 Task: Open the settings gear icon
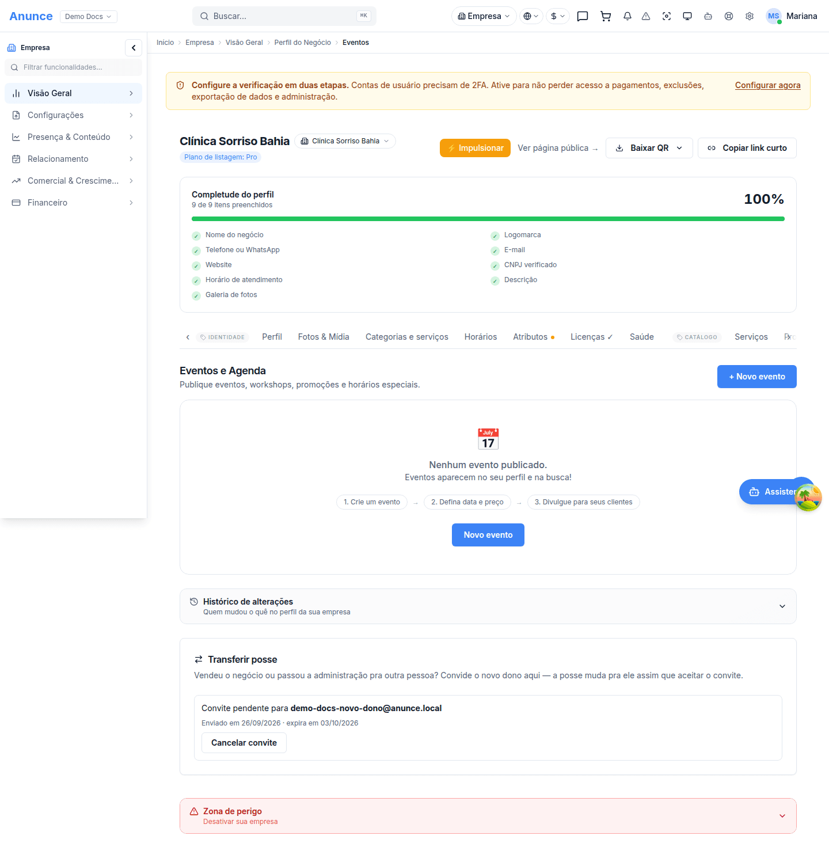[x=750, y=16]
